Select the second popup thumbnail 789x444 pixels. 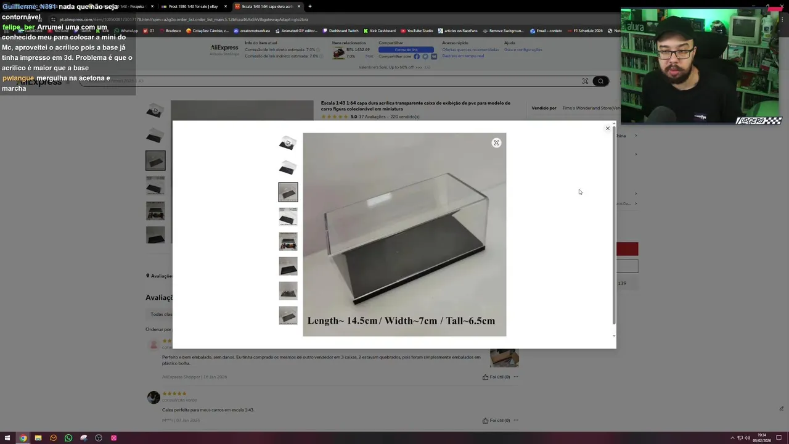(x=288, y=168)
